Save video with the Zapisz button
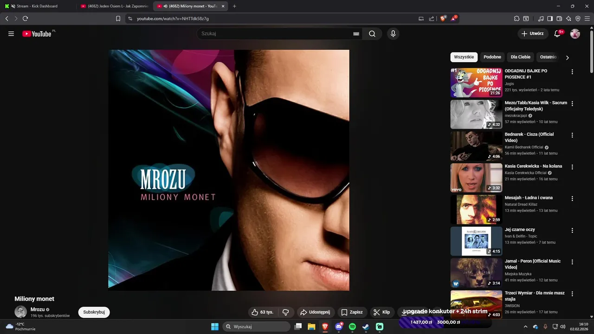 point(352,312)
